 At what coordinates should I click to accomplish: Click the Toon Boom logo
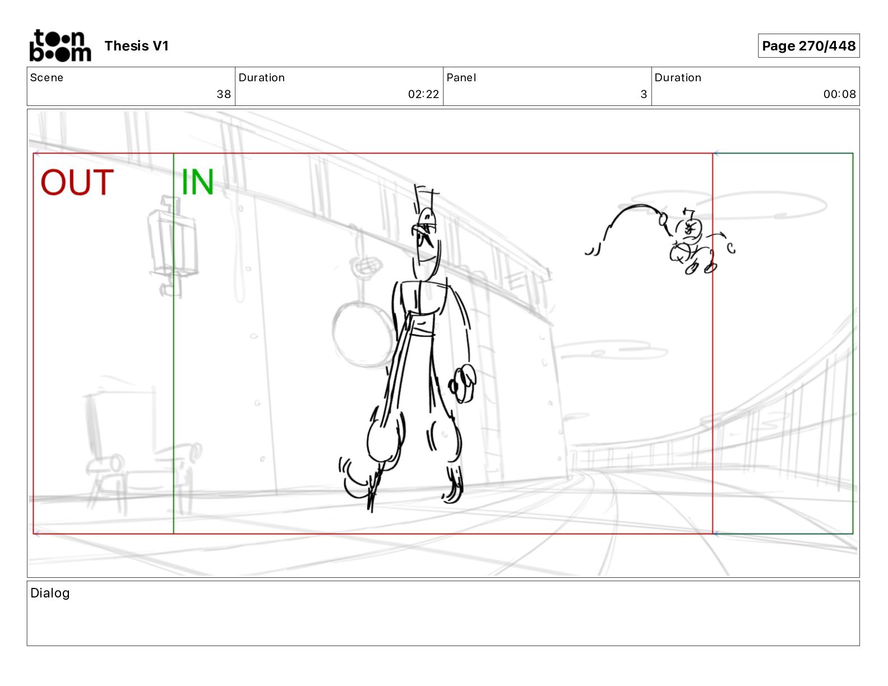(x=60, y=45)
